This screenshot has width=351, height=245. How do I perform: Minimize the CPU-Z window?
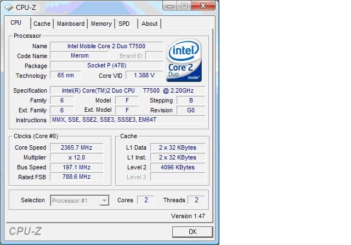coord(170,6)
